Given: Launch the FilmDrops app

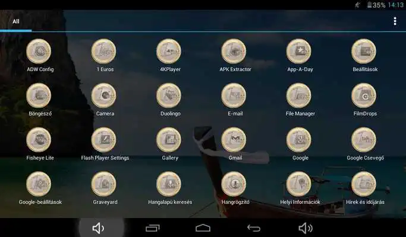Looking at the screenshot, I should click(364, 95).
